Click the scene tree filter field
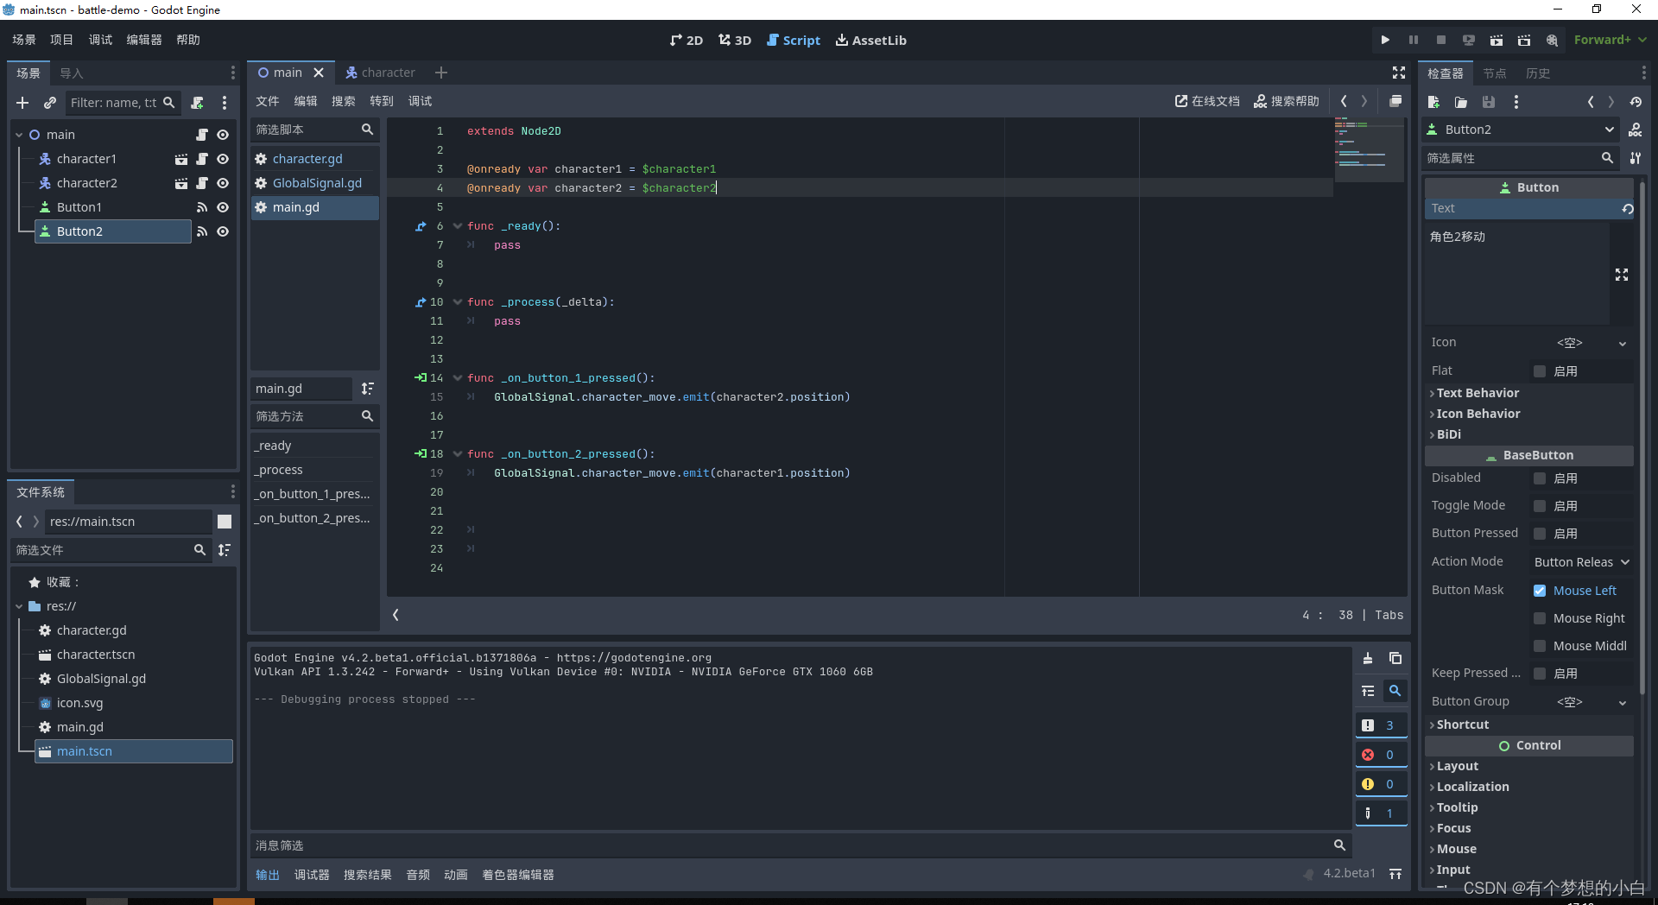This screenshot has width=1658, height=905. pyautogui.click(x=122, y=103)
